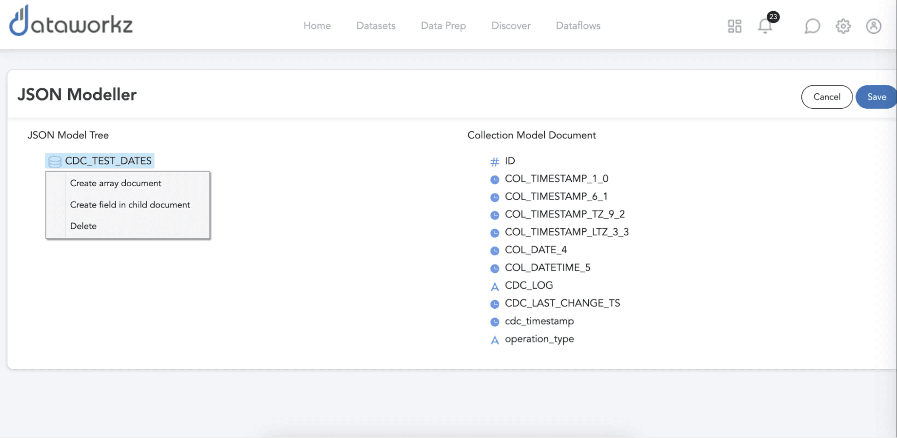Click the Dataworkz logo
The image size is (897, 438).
pos(71,22)
